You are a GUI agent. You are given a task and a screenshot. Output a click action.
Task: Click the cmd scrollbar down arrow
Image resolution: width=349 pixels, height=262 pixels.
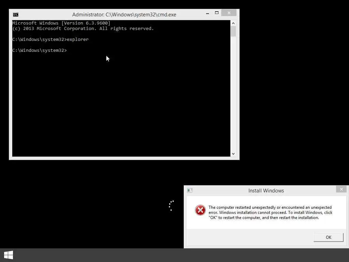pos(233,154)
